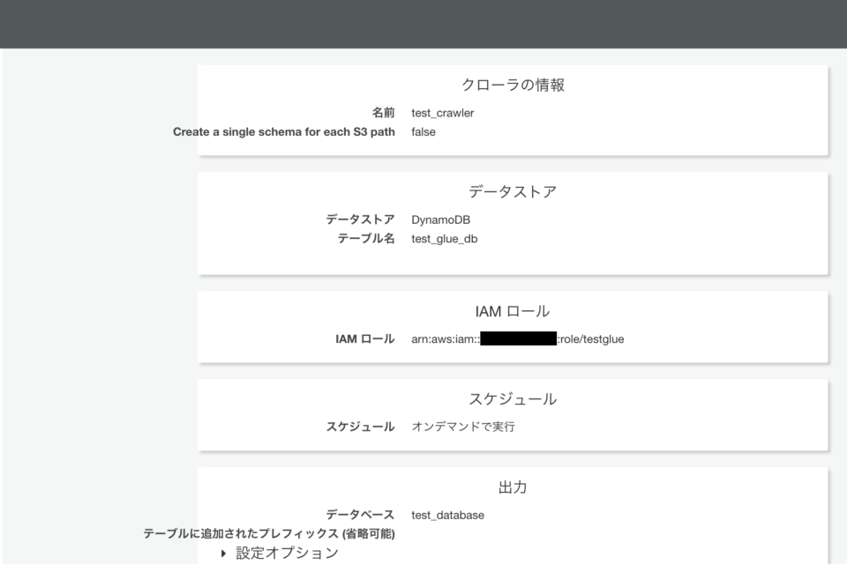Click the IAM role ARN text

tap(516, 338)
